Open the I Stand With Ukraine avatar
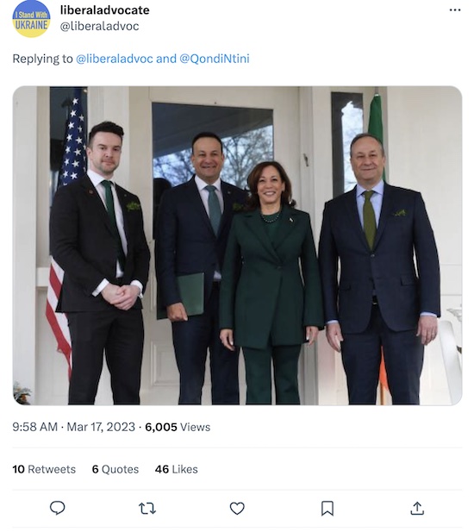The height and width of the screenshot is (532, 474). pyautogui.click(x=31, y=19)
